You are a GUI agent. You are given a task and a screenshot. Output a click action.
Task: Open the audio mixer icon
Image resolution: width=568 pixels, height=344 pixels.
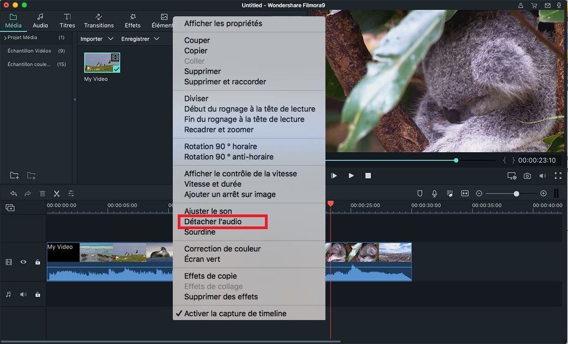click(450, 194)
